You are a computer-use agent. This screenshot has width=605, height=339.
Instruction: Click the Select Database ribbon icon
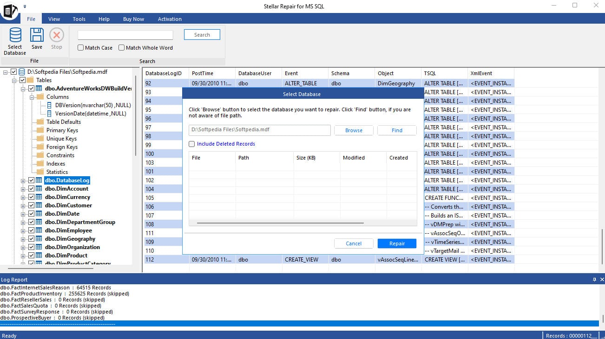pos(15,35)
